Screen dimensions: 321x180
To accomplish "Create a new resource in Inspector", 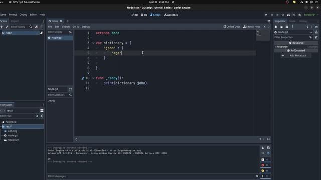I will (x=276, y=27).
